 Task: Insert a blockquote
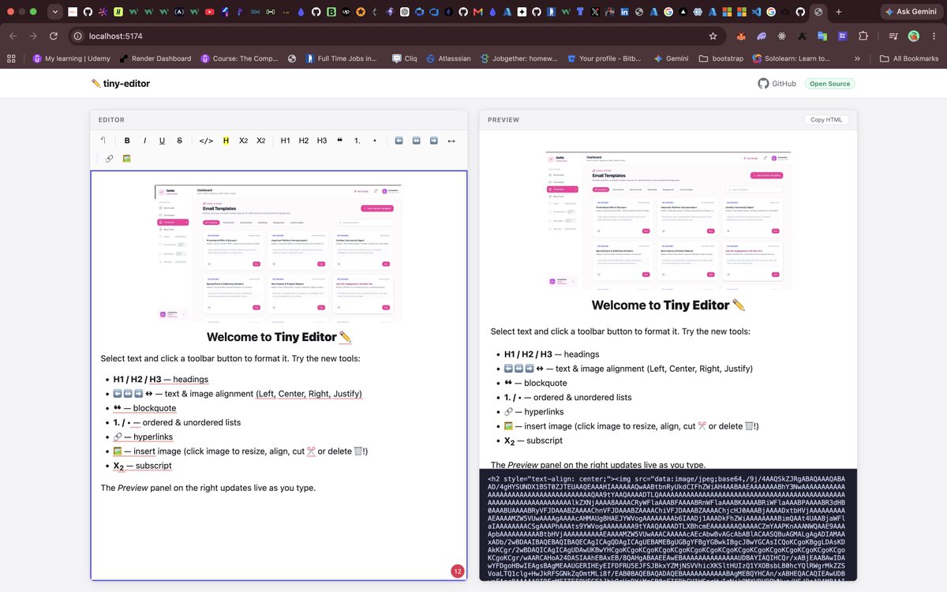[339, 141]
